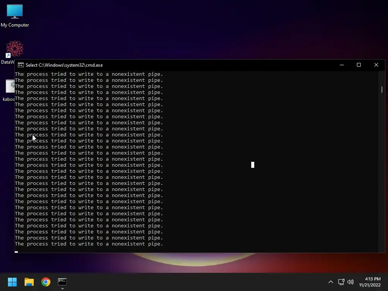Open Google Chrome from the taskbar

[46, 282]
